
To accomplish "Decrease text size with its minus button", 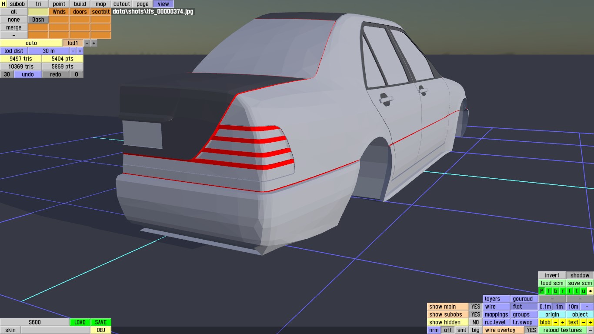I will click(584, 322).
